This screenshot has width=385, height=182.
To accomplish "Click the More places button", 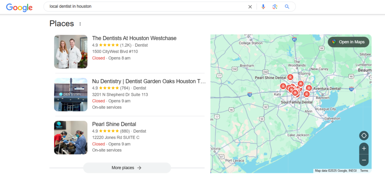I will tap(127, 168).
